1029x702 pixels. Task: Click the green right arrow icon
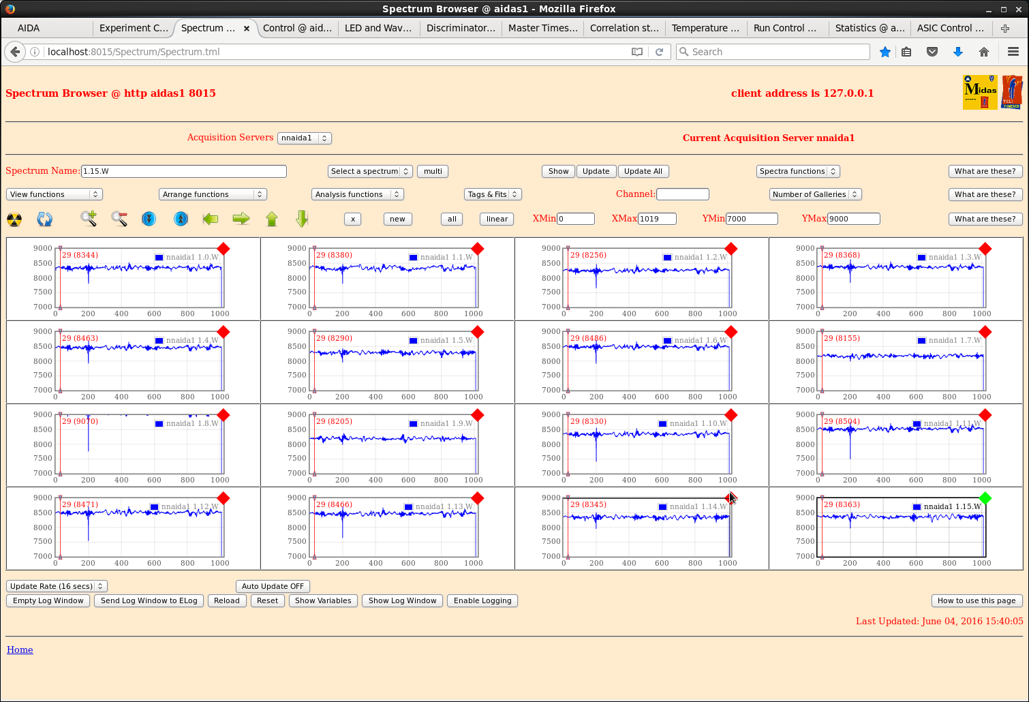click(x=241, y=219)
